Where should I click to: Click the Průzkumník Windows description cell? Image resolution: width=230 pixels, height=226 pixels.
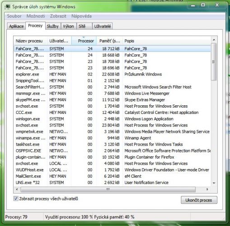point(143,74)
